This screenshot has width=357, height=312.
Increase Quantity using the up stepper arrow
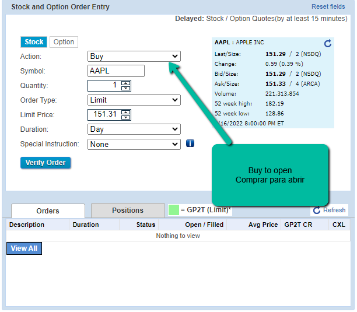(126, 83)
